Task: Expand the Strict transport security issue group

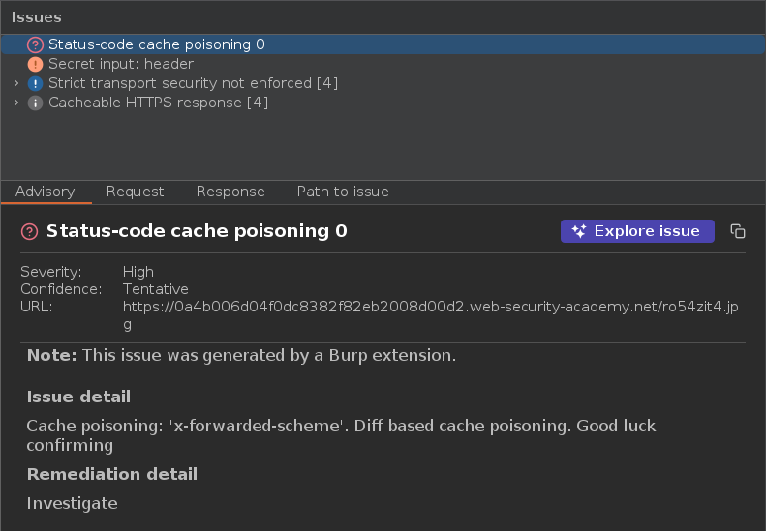Action: (x=15, y=83)
